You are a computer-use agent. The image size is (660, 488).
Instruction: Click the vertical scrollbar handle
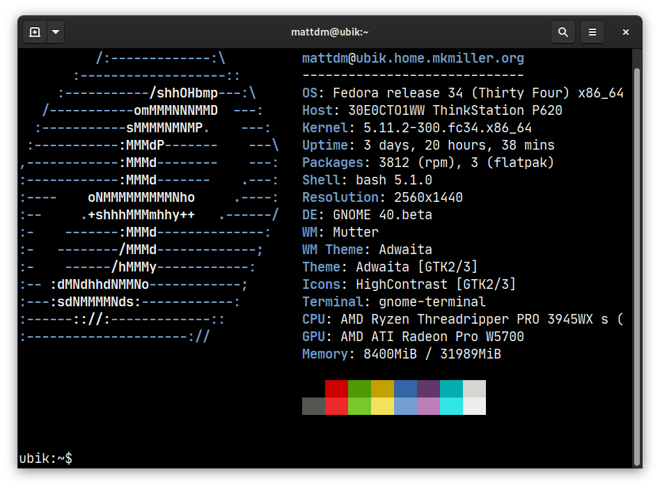tap(637, 267)
